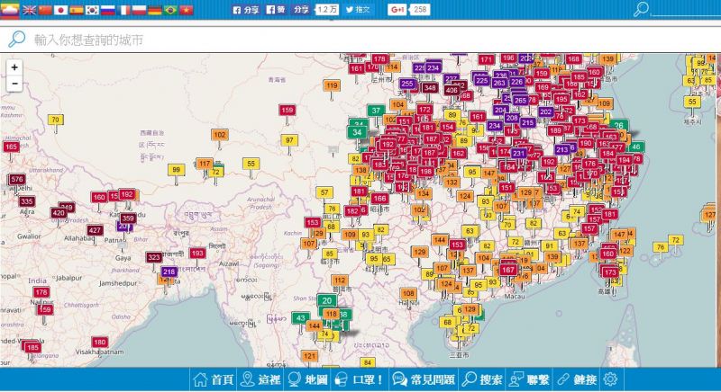Click the G+1 button
Image resolution: width=721 pixels, height=392 pixels.
pyautogui.click(x=397, y=10)
